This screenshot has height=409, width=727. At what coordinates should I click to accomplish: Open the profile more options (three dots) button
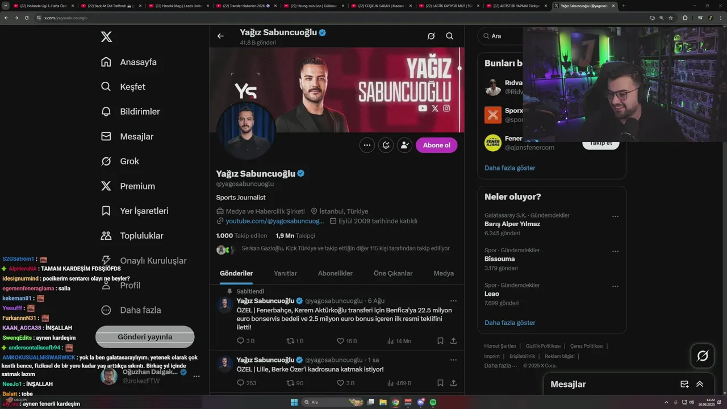[x=367, y=145]
